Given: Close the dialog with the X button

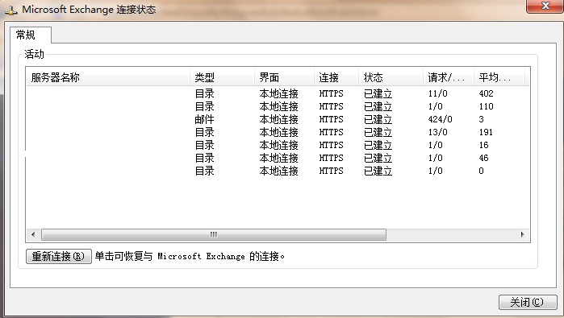Looking at the screenshot, I should pos(545,6).
